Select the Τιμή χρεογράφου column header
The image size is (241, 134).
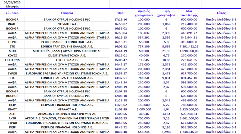point(166,13)
